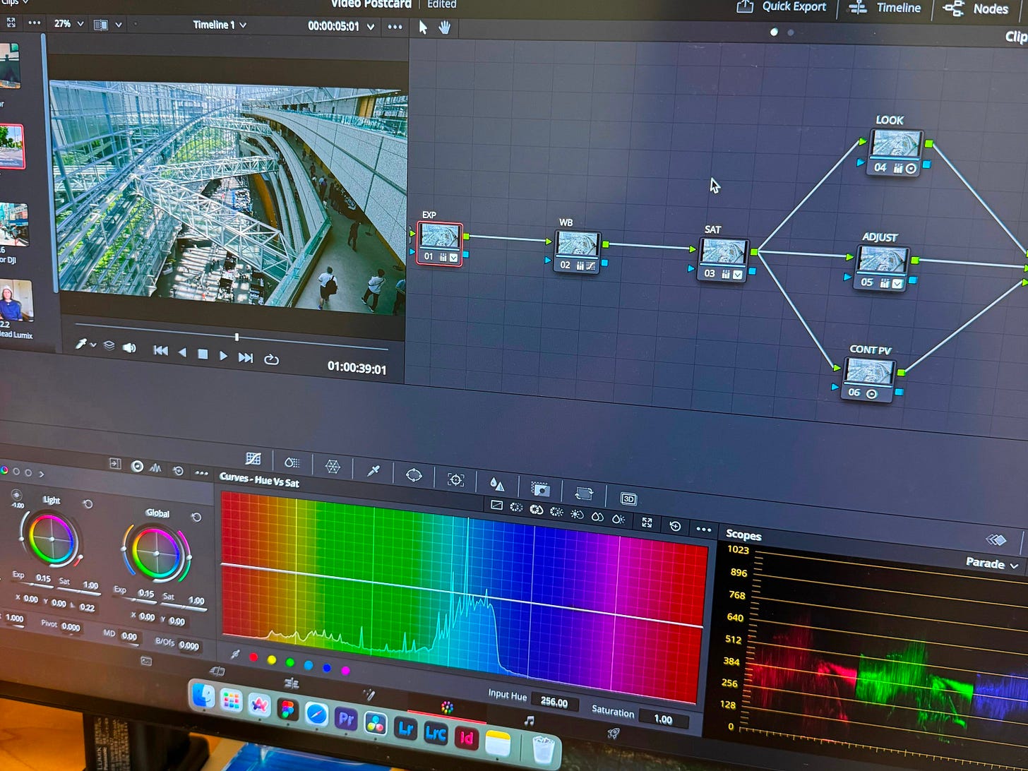Image resolution: width=1028 pixels, height=771 pixels.
Task: Reset the Hue Vs Sat curve
Action: pos(675,525)
